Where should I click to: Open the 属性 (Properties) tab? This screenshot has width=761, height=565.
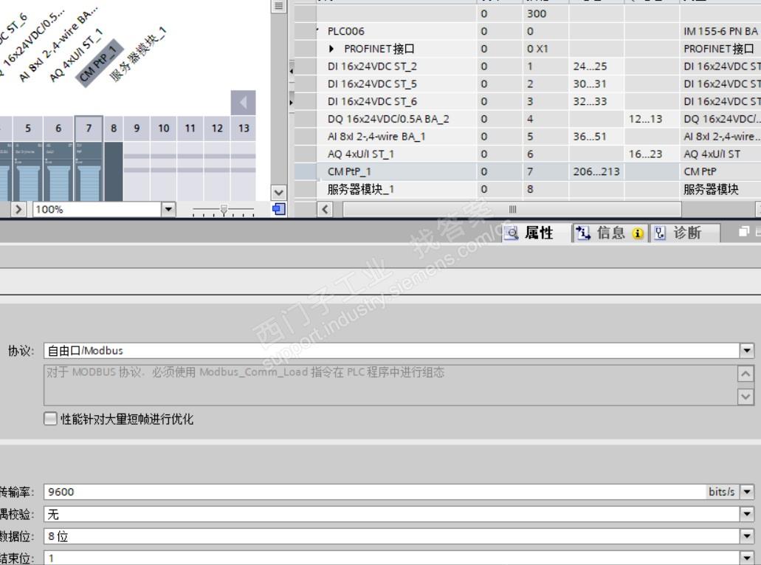tap(536, 233)
